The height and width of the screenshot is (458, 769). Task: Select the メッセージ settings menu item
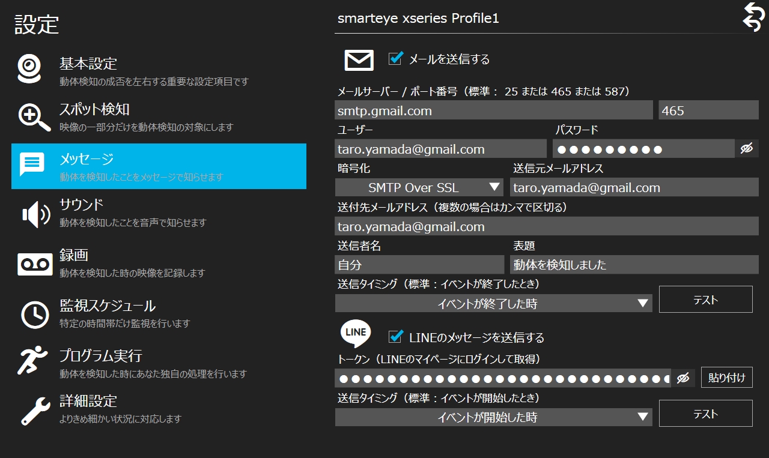click(x=159, y=166)
